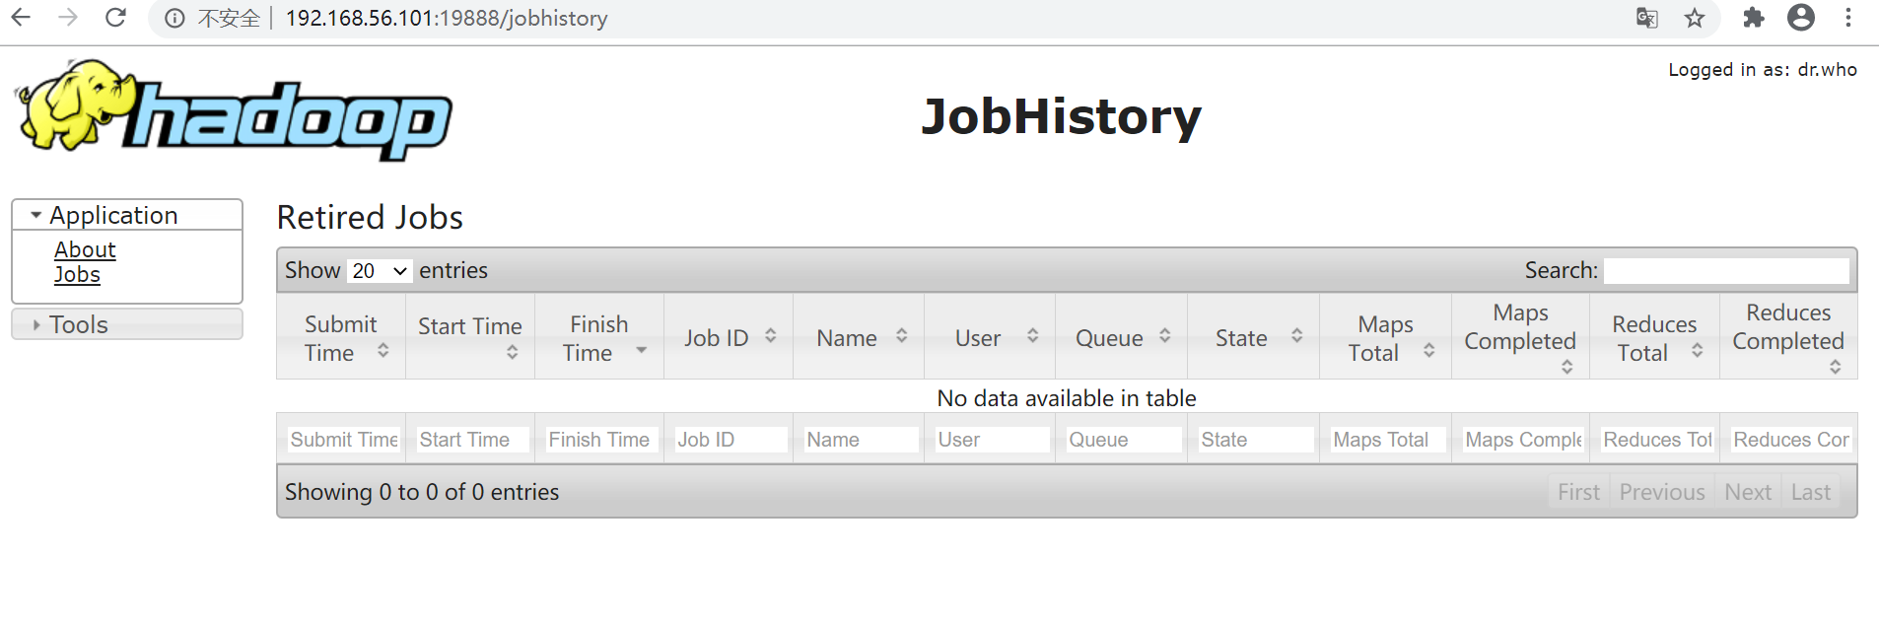Click the Next pagination button

click(x=1748, y=492)
